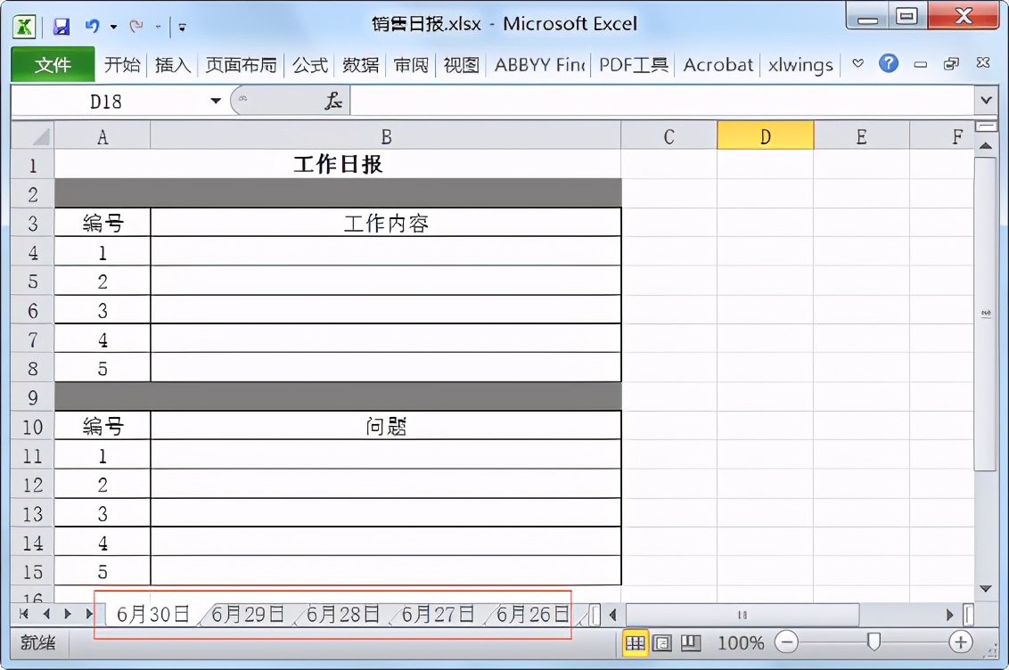The width and height of the screenshot is (1009, 670).
Task: Open the Insert Function (fx) dialog
Action: coord(333,100)
